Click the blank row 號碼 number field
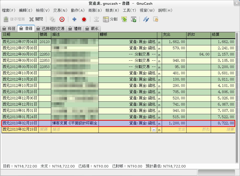Viewport: 240px width, 176px height. (45, 129)
